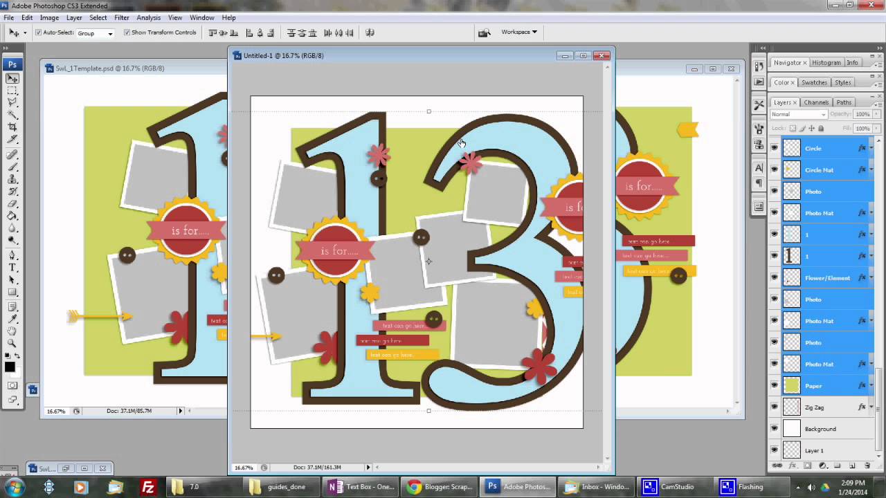Select the Dodge tool
Screen dimensions: 886x498
click(12, 241)
